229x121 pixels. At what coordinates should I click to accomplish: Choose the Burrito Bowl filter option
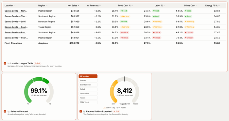[88, 85]
